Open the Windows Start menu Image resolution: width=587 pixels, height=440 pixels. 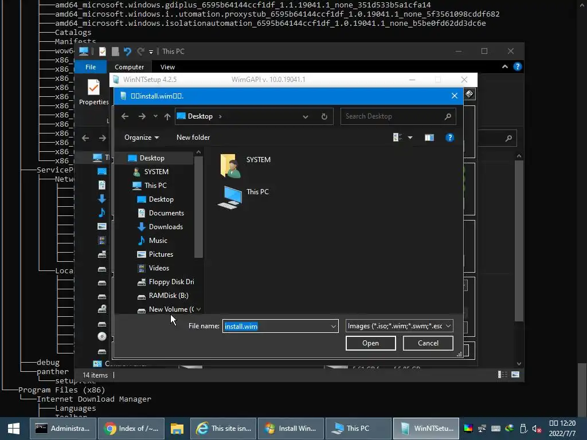[x=14, y=429]
